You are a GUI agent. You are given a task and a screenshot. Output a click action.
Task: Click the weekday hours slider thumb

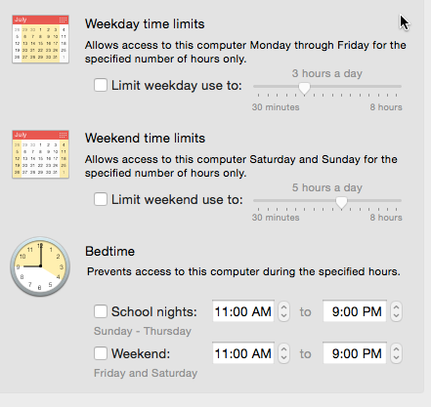[305, 88]
